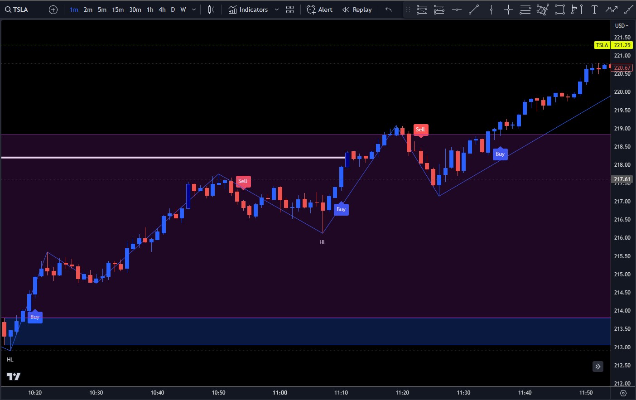Click the undo arrow in toolbar
This screenshot has width=636, height=400.
(388, 10)
